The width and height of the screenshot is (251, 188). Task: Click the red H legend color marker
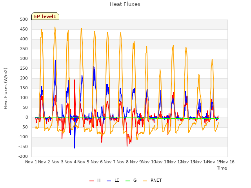coord(91,181)
